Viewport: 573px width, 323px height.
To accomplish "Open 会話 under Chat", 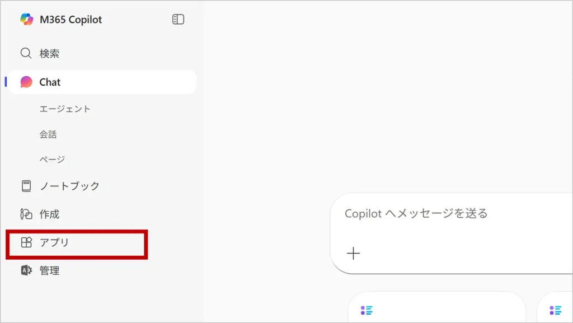I will (48, 134).
